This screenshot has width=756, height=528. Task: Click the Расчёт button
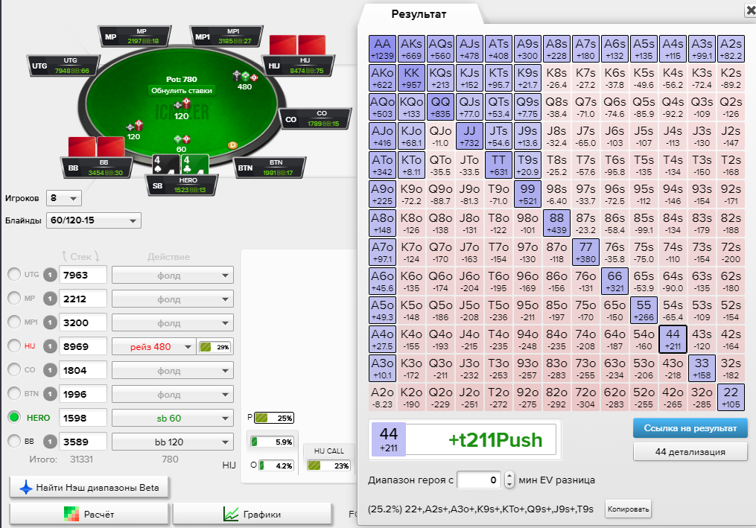point(89,514)
